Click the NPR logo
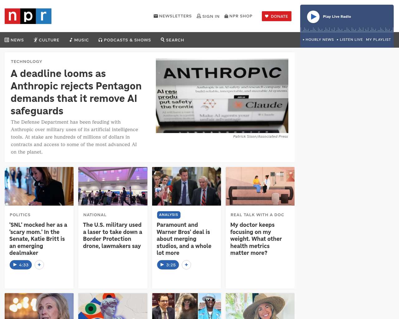Viewport: 399px width, 319px height. pyautogui.click(x=28, y=16)
